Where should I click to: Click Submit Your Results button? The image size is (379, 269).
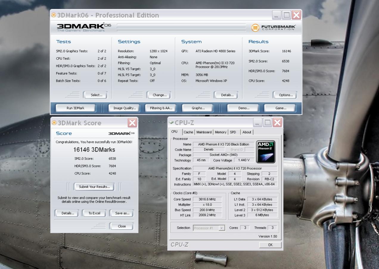coord(94,187)
